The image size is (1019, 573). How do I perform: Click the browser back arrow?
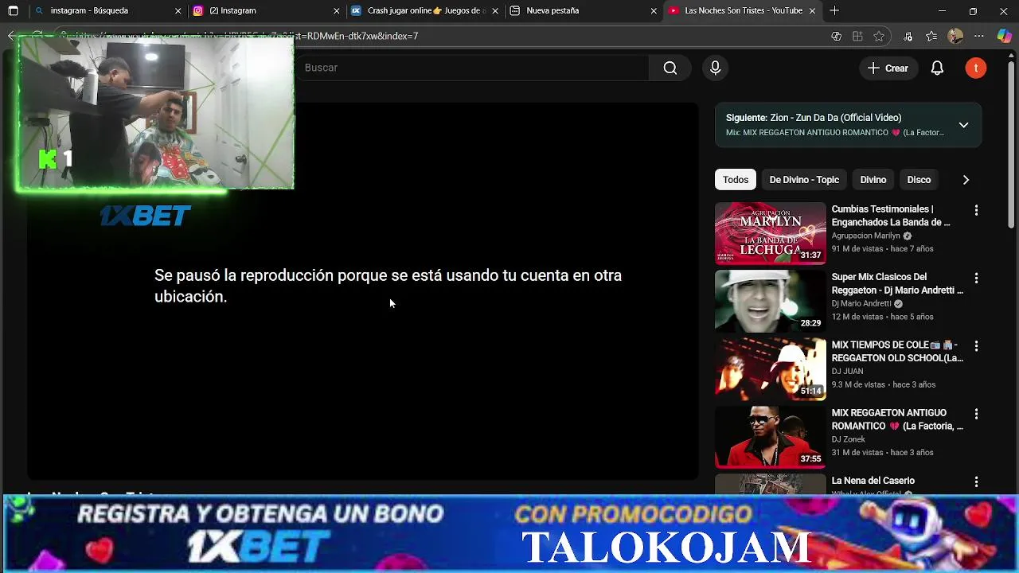11,36
